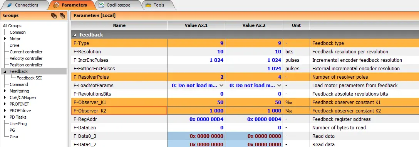Click F-ResolverPoles value 2 for Ax.1
This screenshot has height=147, width=419.
[196, 77]
